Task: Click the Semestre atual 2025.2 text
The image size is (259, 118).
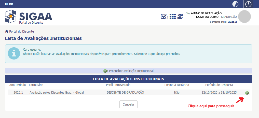Action: [x=223, y=22]
